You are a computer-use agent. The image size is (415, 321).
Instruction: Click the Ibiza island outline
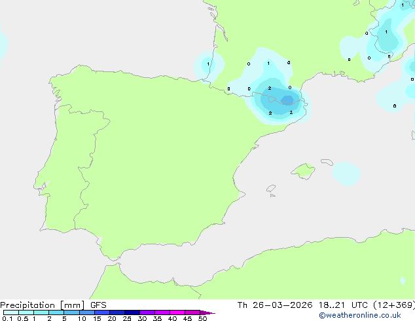click(271, 189)
